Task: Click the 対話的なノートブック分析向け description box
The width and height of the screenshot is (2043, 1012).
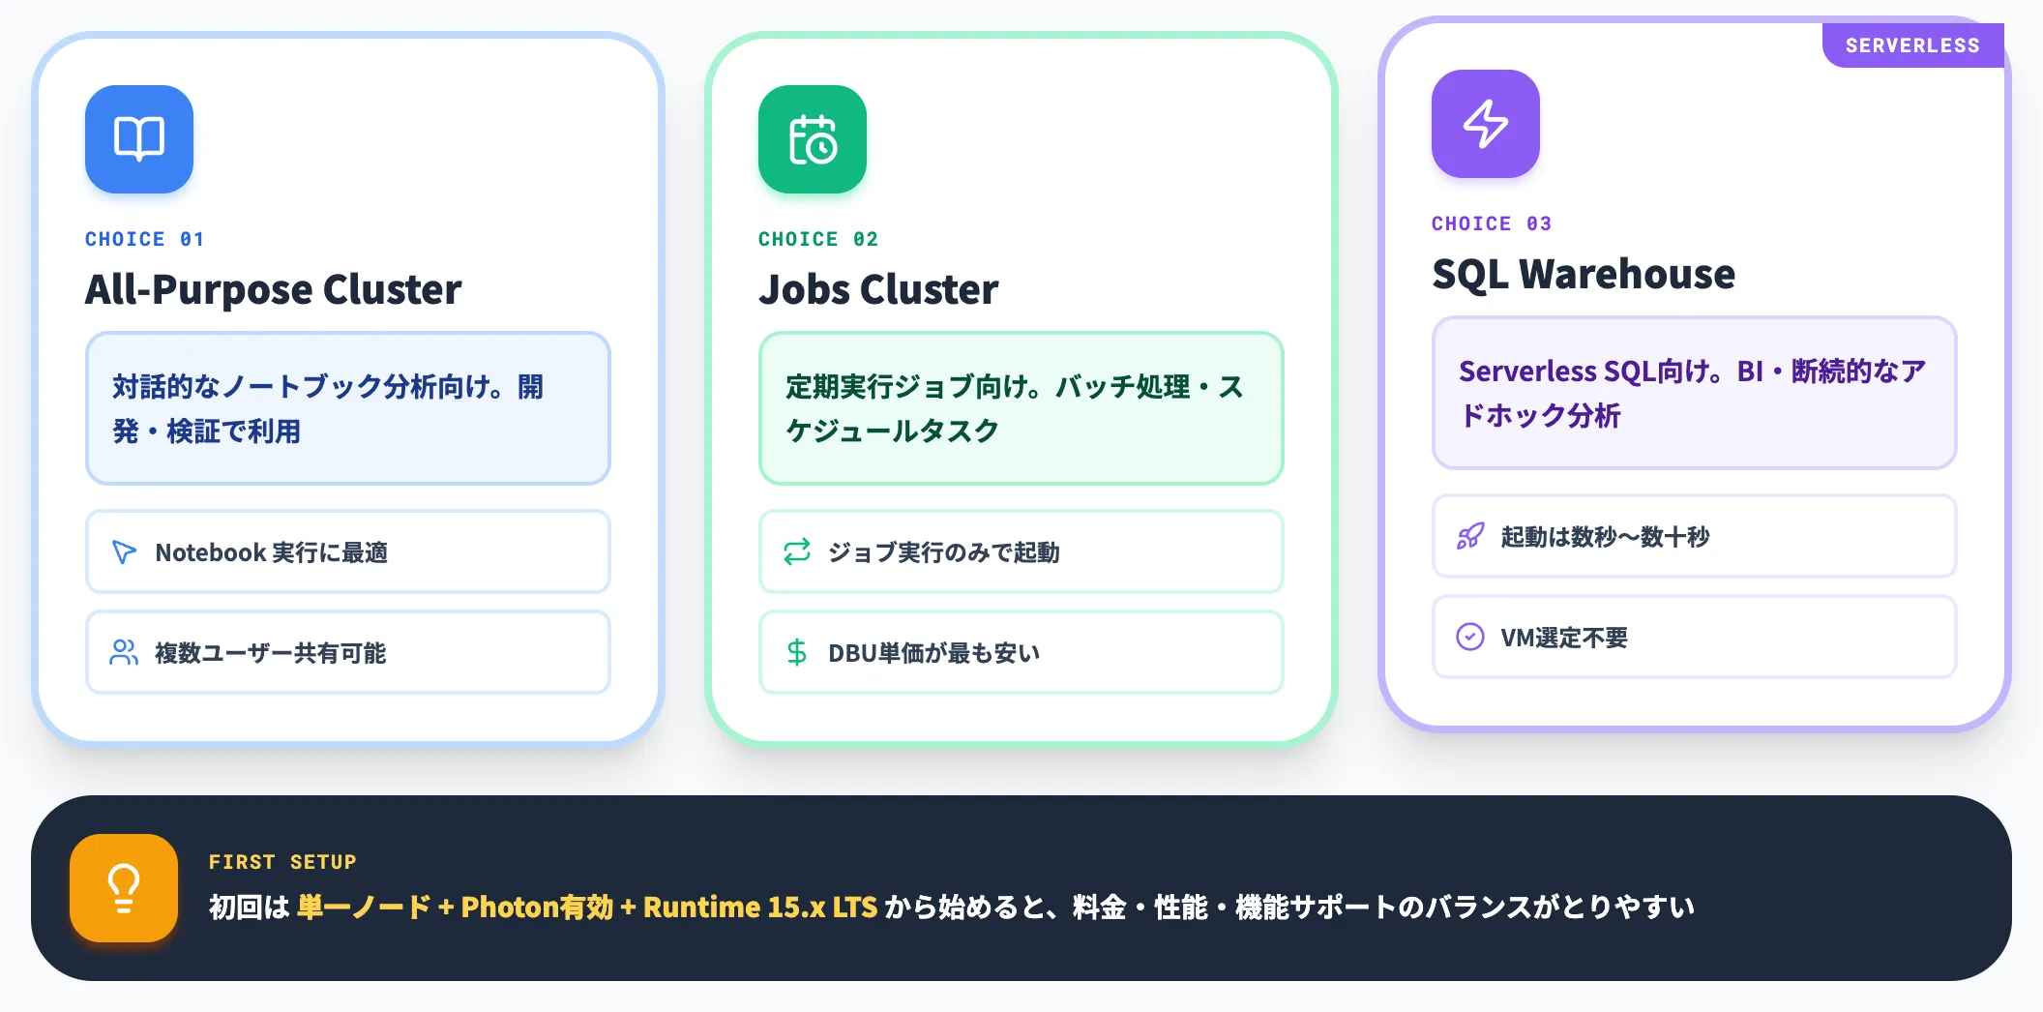Action: point(348,408)
